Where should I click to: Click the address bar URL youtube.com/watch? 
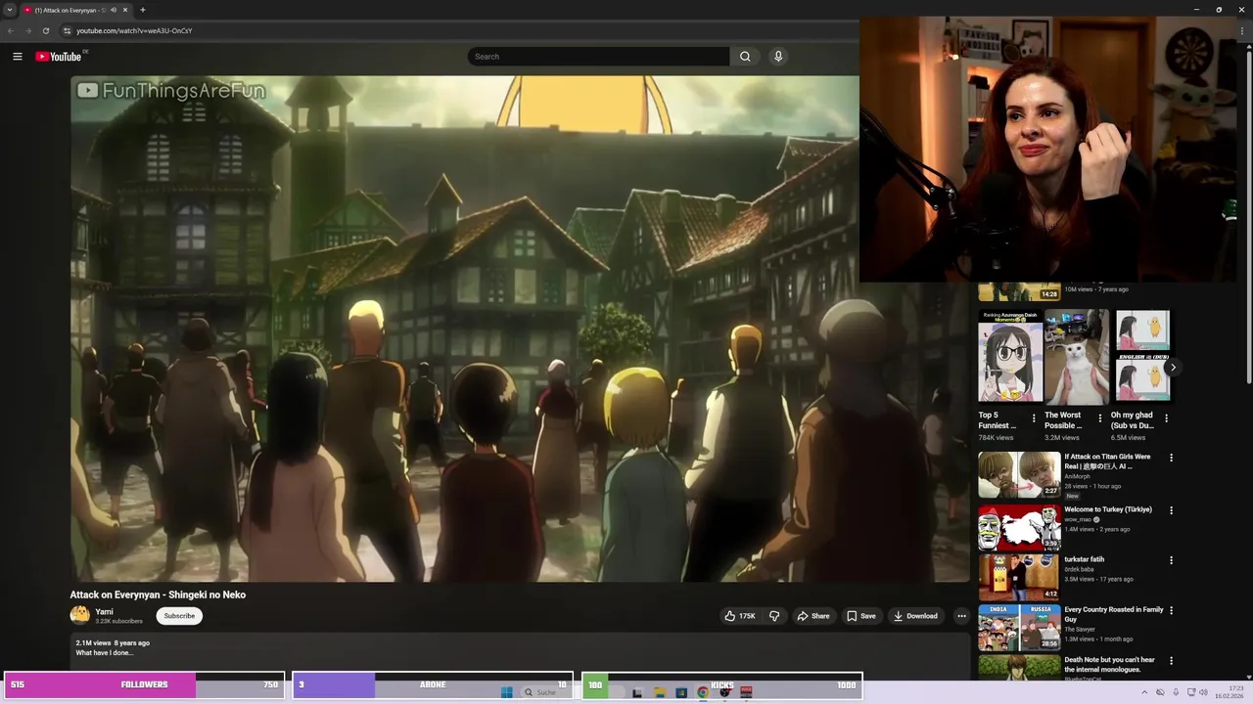[x=134, y=30]
